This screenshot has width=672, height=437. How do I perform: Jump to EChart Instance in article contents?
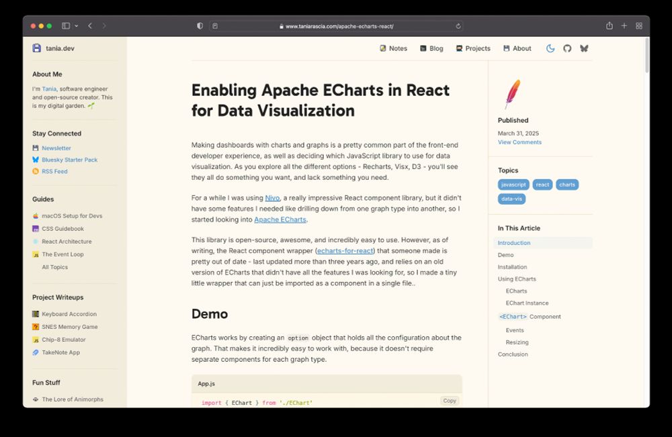point(527,303)
